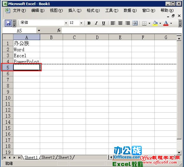
Task: Go to last sheet tab arrow
Action: click(19, 157)
